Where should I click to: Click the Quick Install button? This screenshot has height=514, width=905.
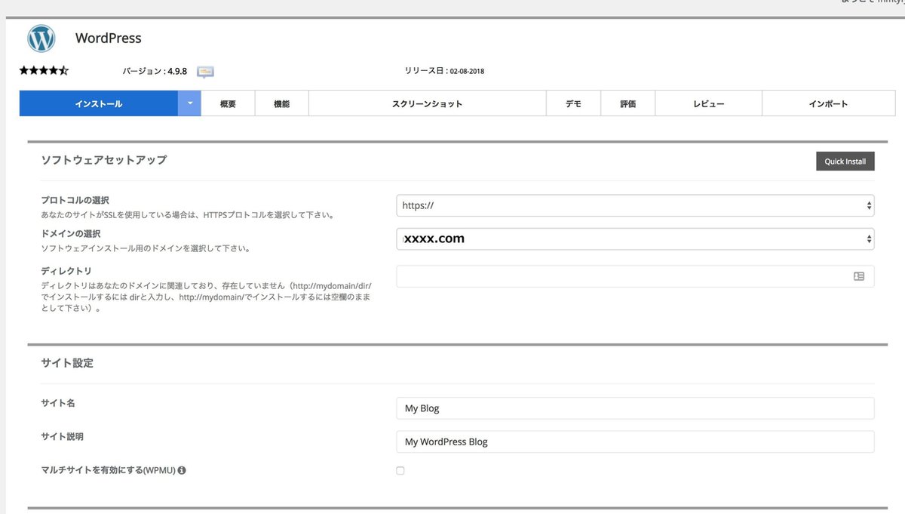[x=845, y=162]
